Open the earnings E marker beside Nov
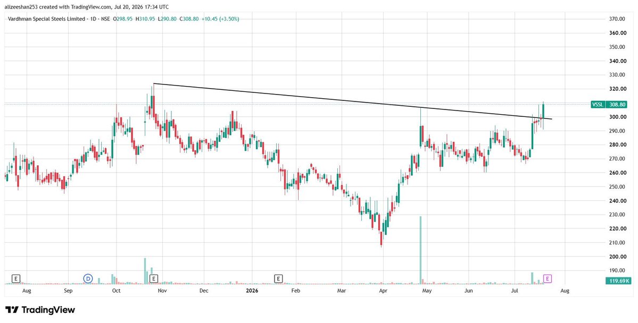 pyautogui.click(x=154, y=279)
